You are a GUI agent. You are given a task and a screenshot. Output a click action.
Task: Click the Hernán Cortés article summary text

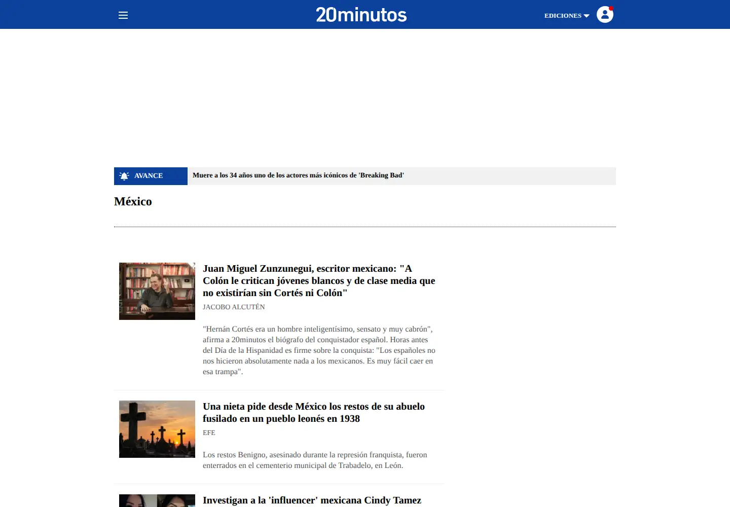pos(319,350)
